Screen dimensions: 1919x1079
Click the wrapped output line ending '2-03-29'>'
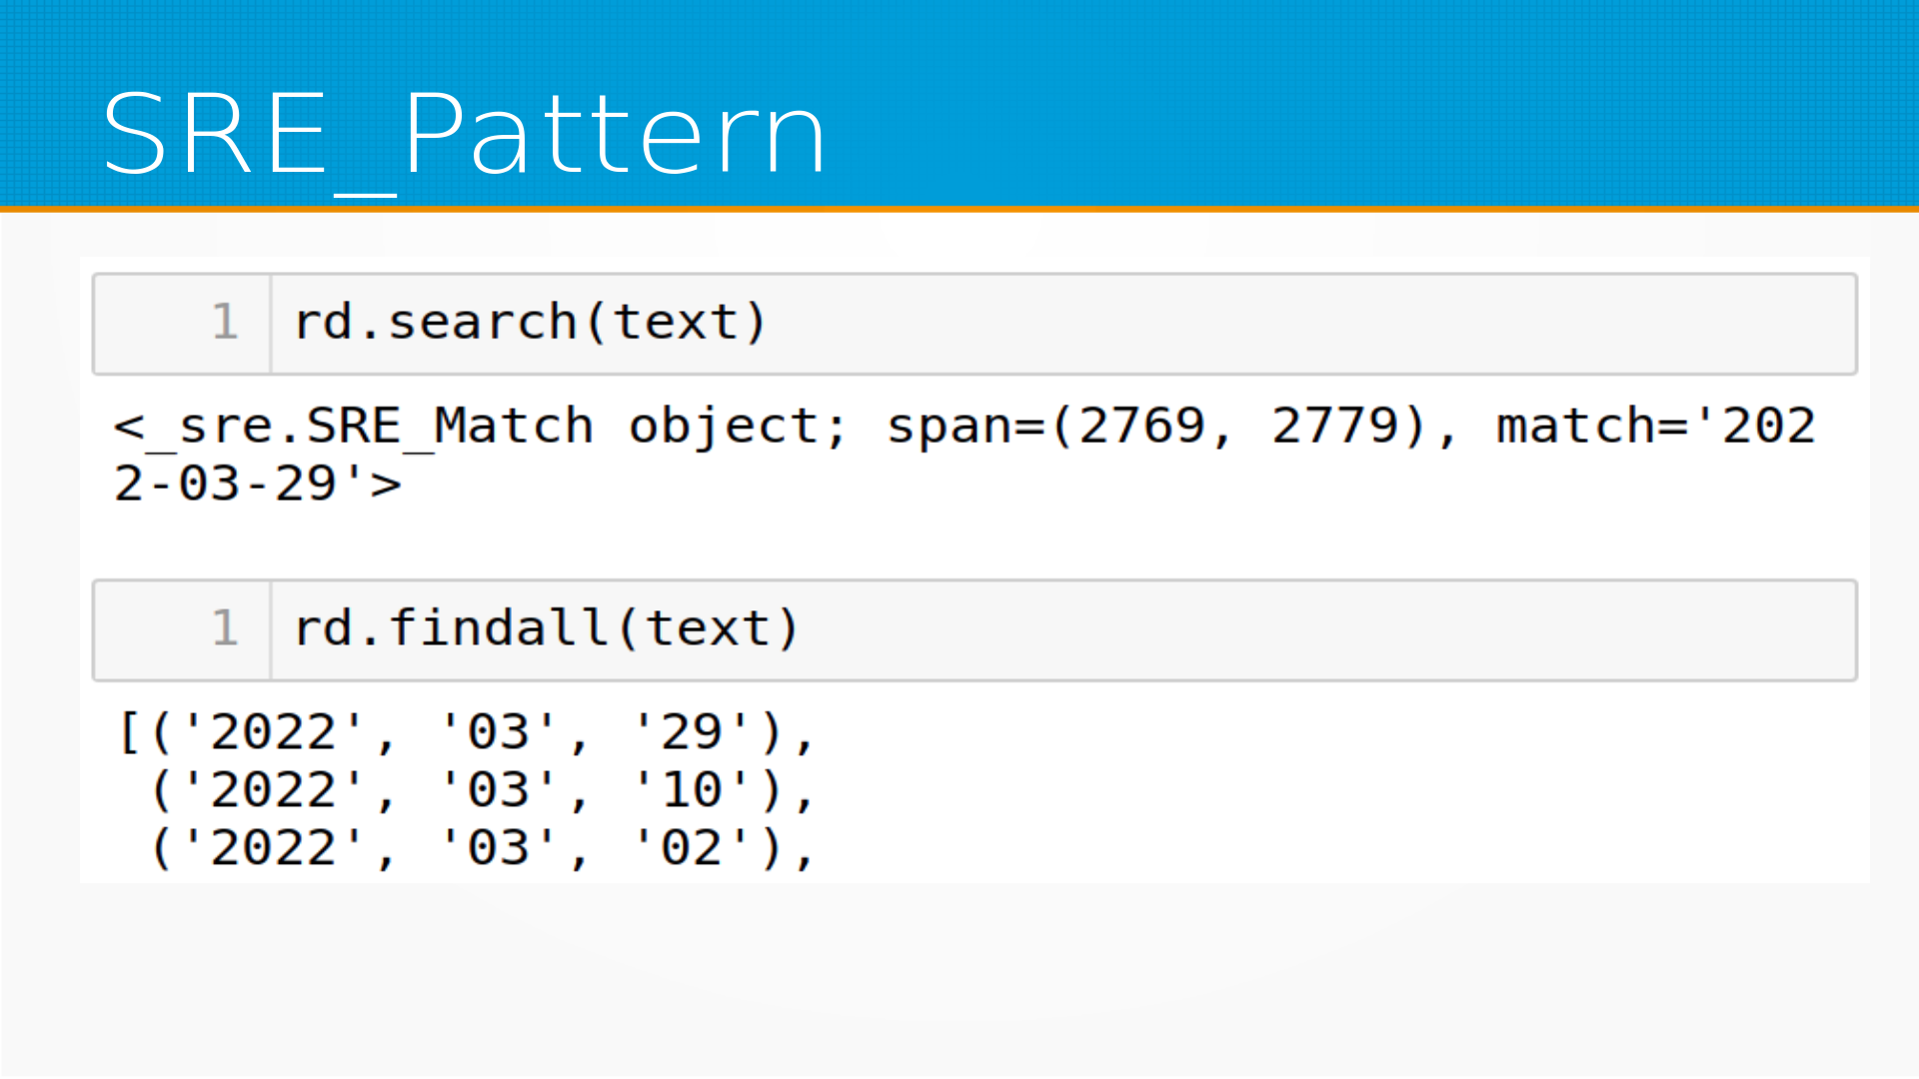[257, 485]
